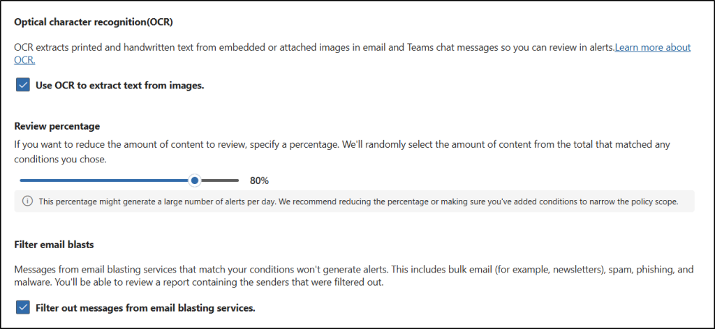715x329 pixels.
Task: Open the Learn more about OCR link
Action: [x=652, y=48]
